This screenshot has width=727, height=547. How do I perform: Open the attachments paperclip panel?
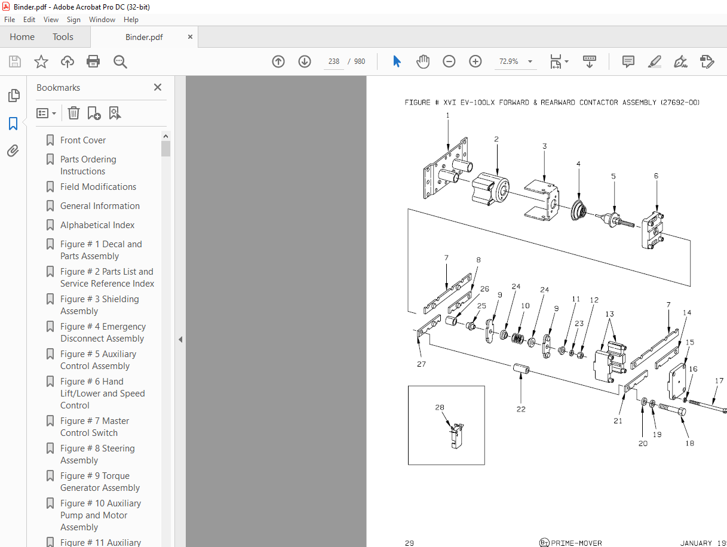(13, 151)
